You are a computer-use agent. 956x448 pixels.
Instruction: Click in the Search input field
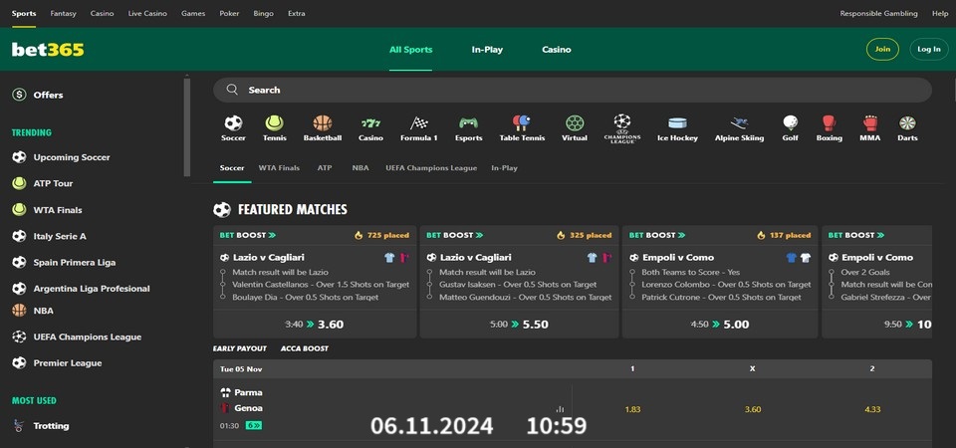coord(572,90)
